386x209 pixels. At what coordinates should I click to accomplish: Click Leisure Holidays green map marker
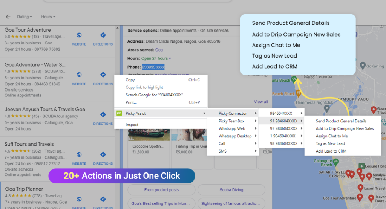coord(361,166)
